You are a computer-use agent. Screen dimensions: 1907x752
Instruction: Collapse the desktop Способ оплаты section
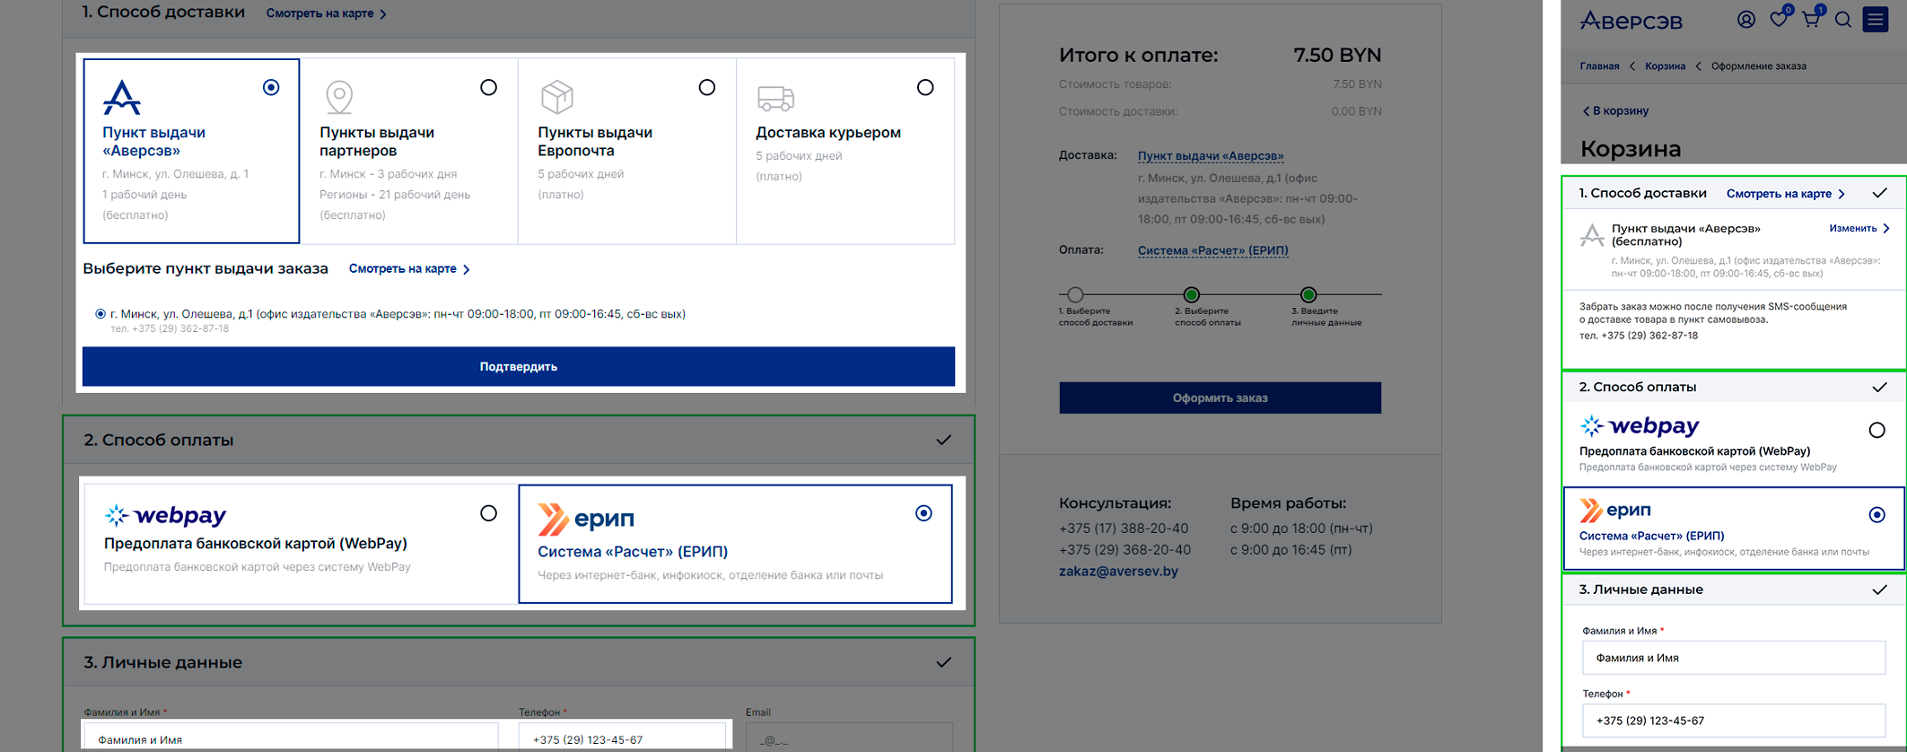[x=943, y=440]
